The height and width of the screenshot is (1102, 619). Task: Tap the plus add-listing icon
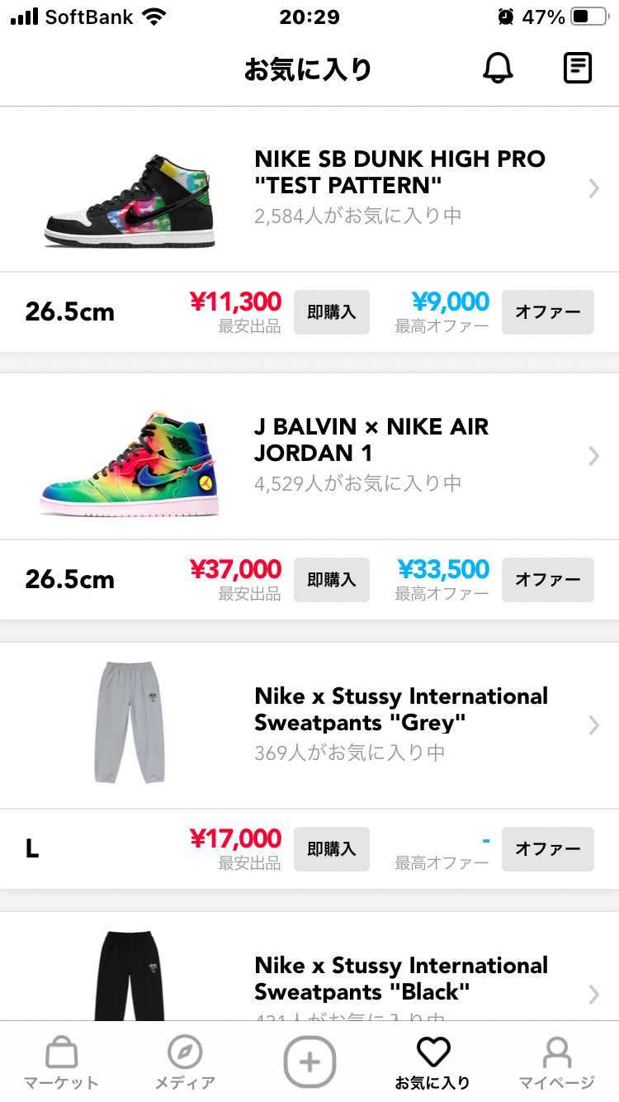click(309, 1062)
